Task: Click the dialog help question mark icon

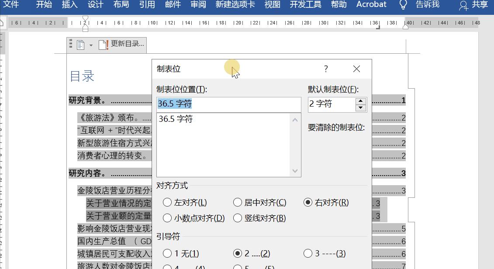Action: click(x=325, y=69)
